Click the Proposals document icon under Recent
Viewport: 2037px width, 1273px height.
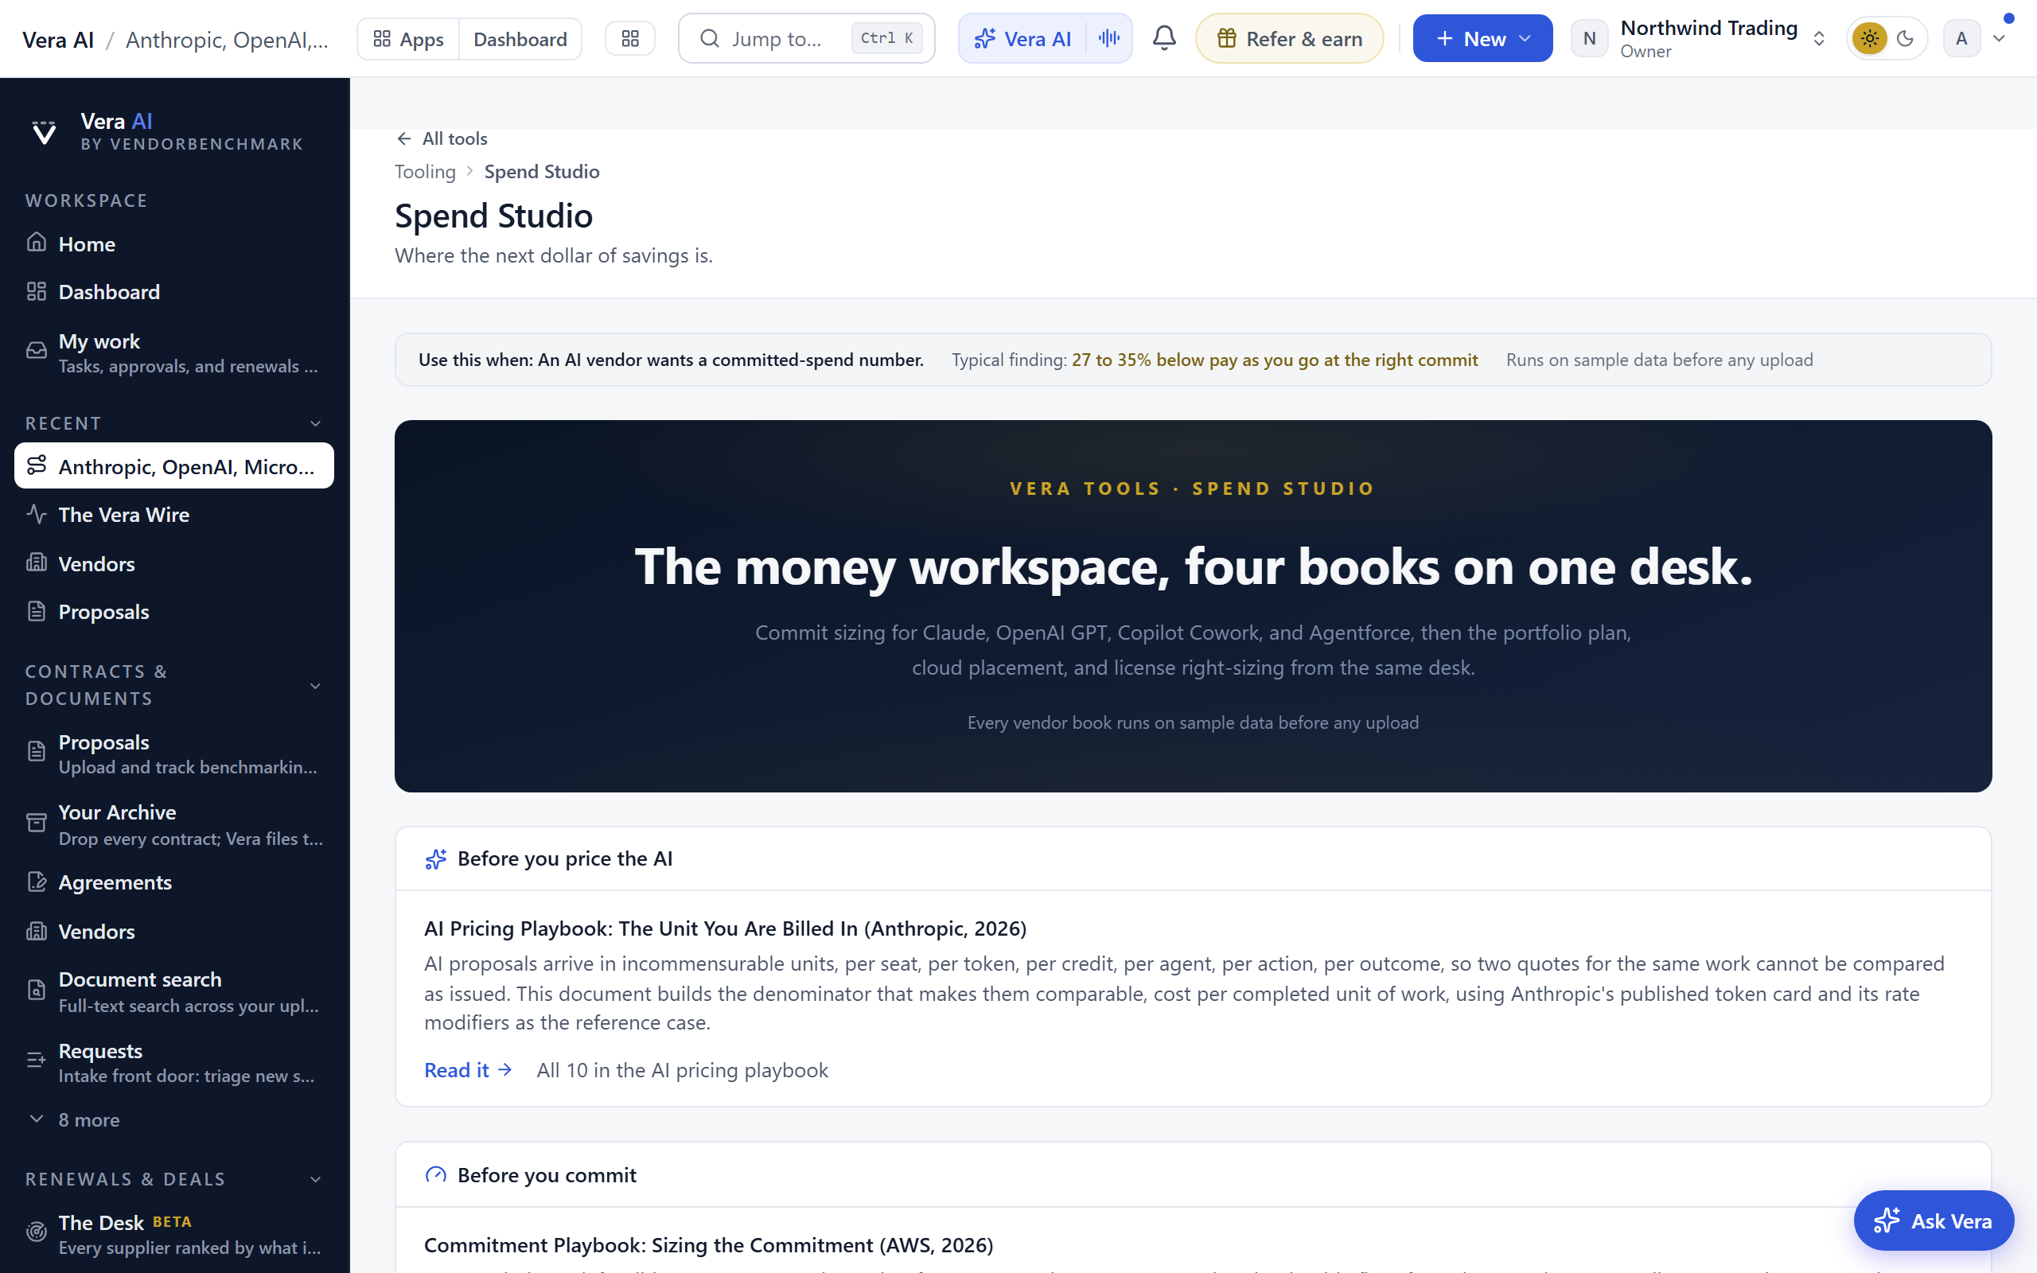36,611
